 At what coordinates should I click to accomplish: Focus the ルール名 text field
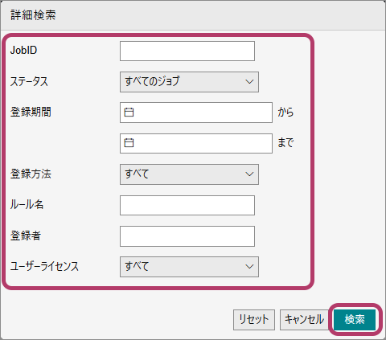(187, 205)
